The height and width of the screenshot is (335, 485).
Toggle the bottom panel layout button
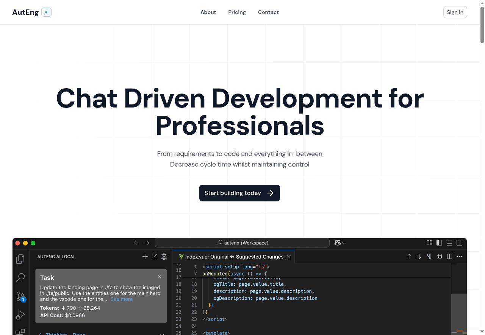tap(449, 243)
